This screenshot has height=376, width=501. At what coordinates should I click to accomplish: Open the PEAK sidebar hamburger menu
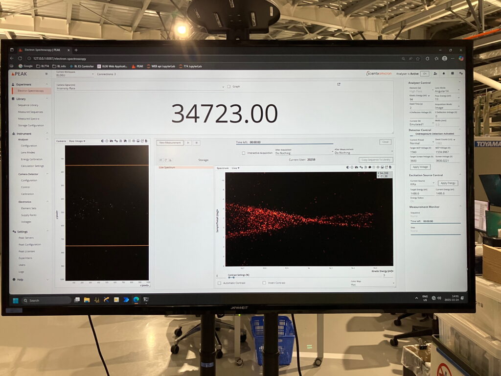click(x=46, y=74)
